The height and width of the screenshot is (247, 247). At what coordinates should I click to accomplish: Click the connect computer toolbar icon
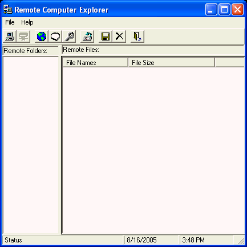[10, 37]
